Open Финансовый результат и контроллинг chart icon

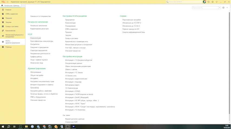pyautogui.click(x=3, y=36)
